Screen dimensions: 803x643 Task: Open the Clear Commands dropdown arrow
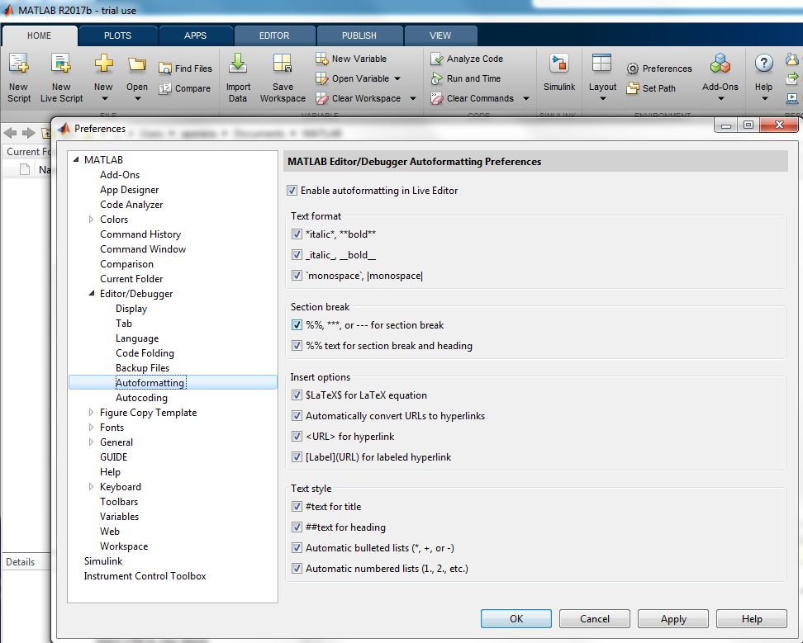tap(526, 99)
